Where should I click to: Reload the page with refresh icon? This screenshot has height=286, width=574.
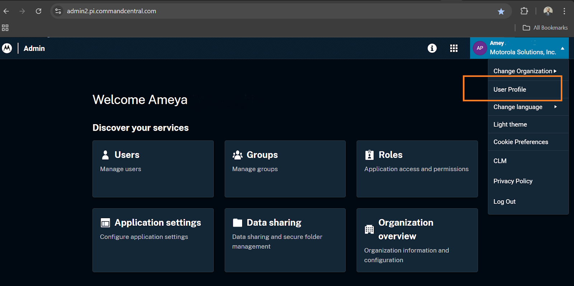pyautogui.click(x=38, y=11)
